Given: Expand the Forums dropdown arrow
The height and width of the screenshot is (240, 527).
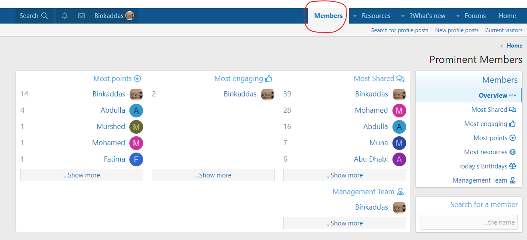Looking at the screenshot, I should [x=458, y=16].
